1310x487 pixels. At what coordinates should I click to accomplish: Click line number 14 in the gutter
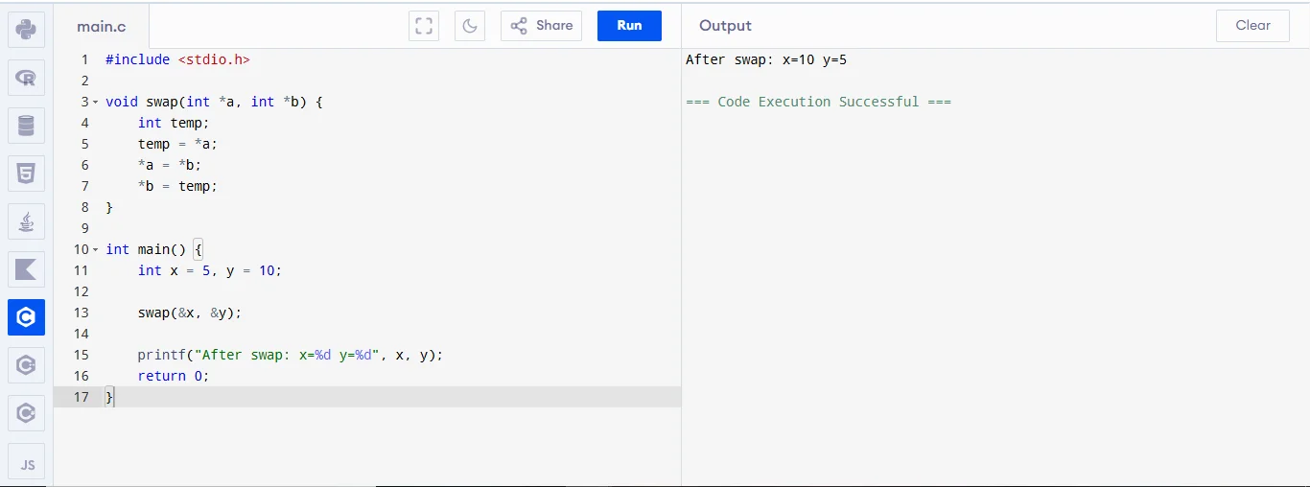pos(81,334)
